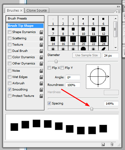This screenshot has height=150, width=125.
Task: Pick the hard round brush tip thumbnail
Action: (83, 48)
